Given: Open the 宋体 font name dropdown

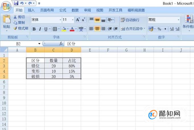Looking at the screenshot, I should (x=60, y=20).
